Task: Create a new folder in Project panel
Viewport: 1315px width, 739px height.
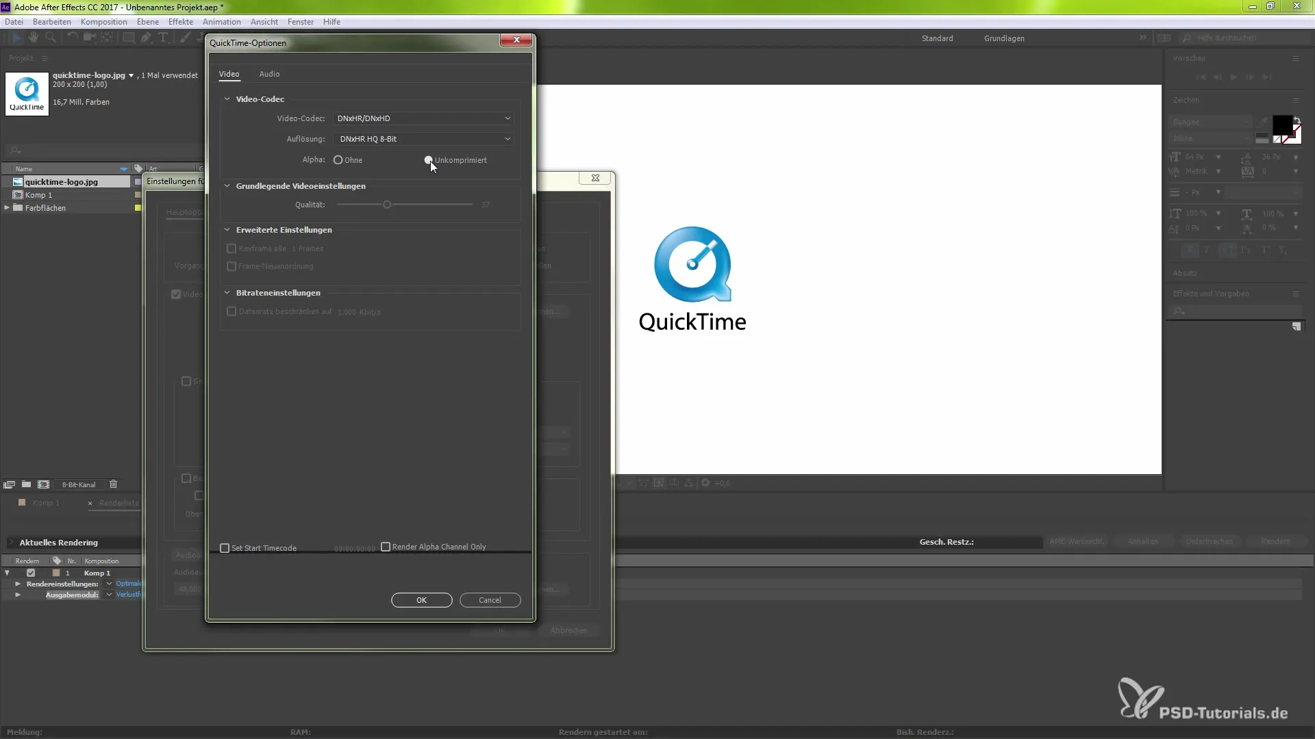Action: click(x=26, y=484)
